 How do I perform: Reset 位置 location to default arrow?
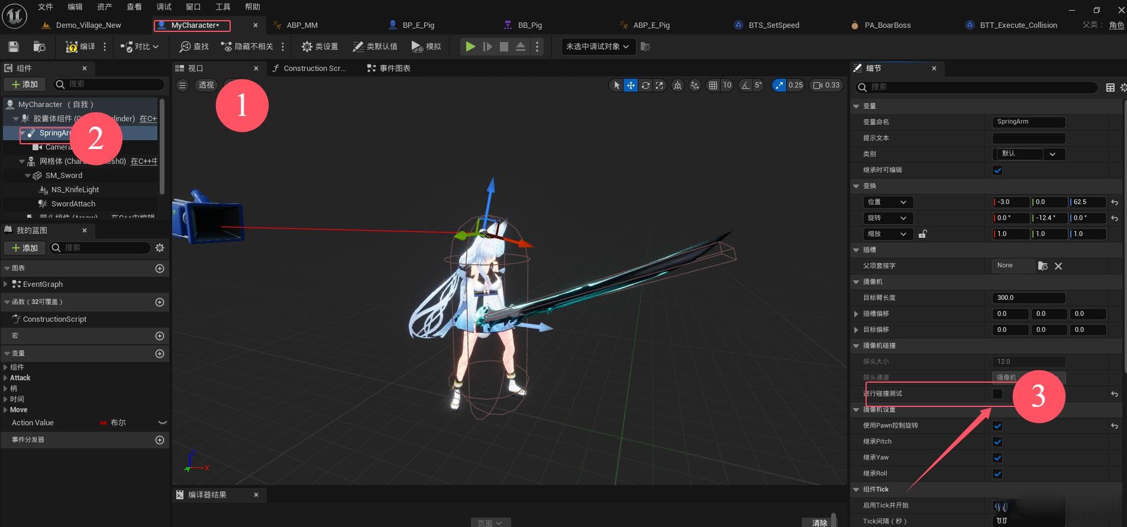1115,202
